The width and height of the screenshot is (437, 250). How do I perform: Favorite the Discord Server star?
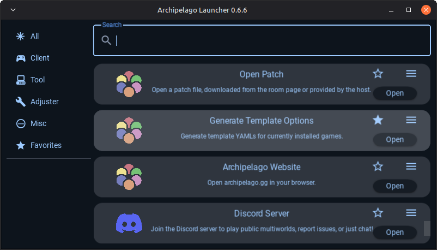click(378, 213)
